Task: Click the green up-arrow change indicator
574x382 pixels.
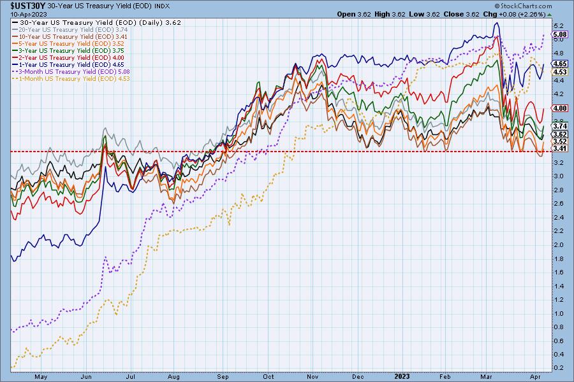Action: (x=550, y=15)
